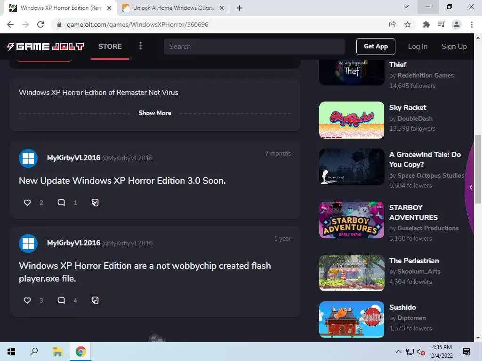Open File Explorer from taskbar
Screen dimensions: 482x361
point(57,352)
